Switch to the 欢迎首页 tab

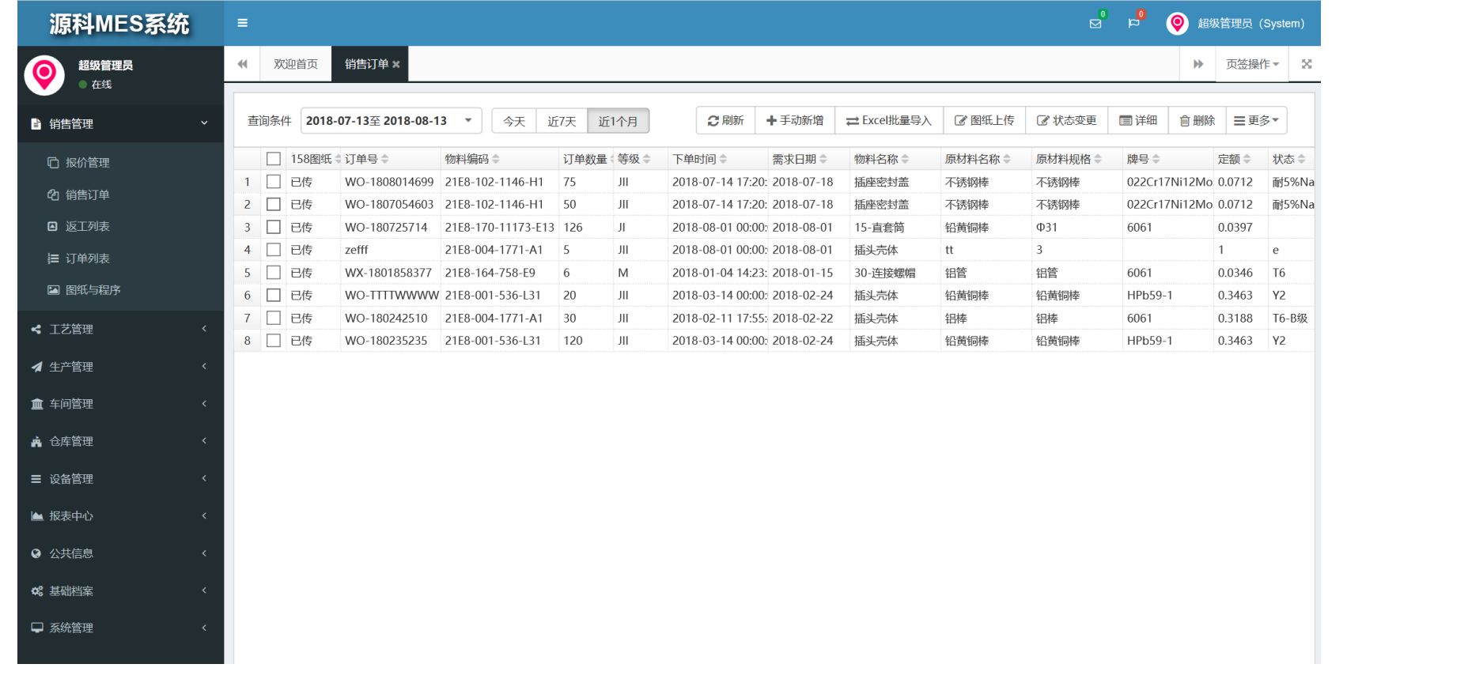[296, 64]
